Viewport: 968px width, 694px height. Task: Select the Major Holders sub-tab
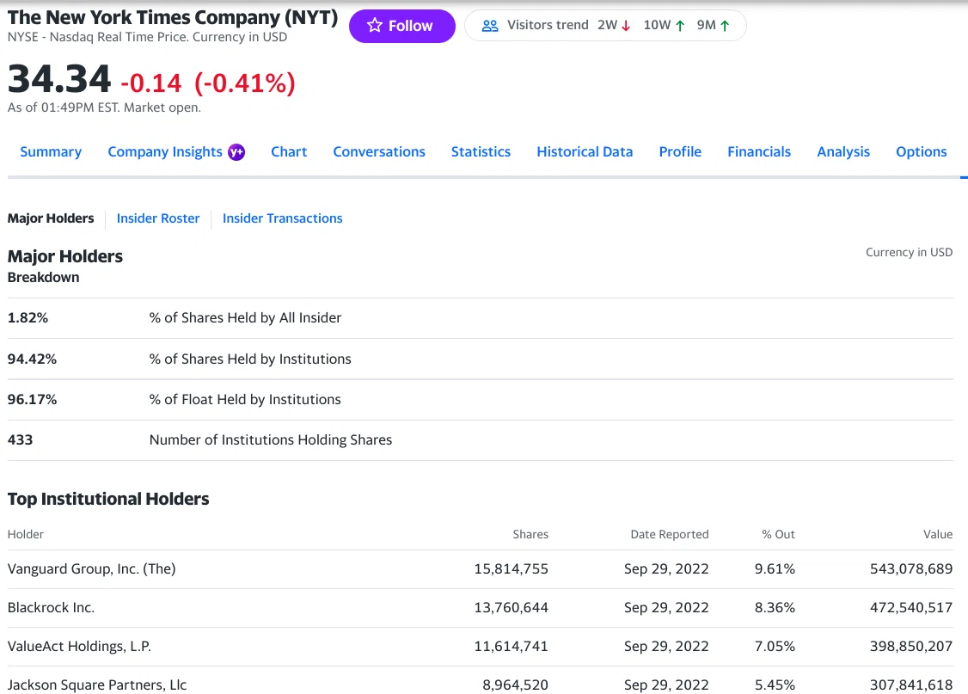51,218
